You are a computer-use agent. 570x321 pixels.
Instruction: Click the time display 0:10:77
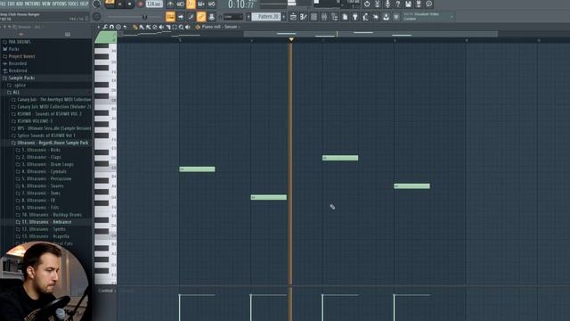[x=240, y=4]
